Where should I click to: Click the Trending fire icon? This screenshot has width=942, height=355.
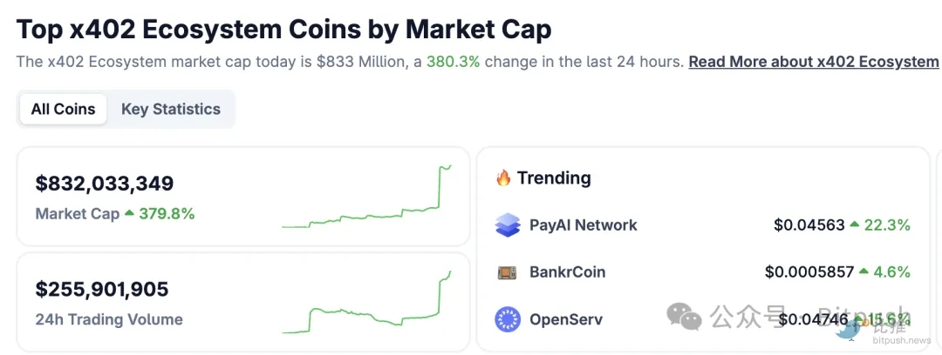(503, 178)
